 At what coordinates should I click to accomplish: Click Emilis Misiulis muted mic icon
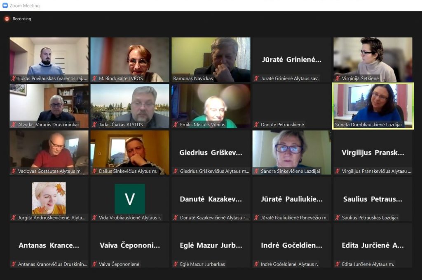click(176, 125)
